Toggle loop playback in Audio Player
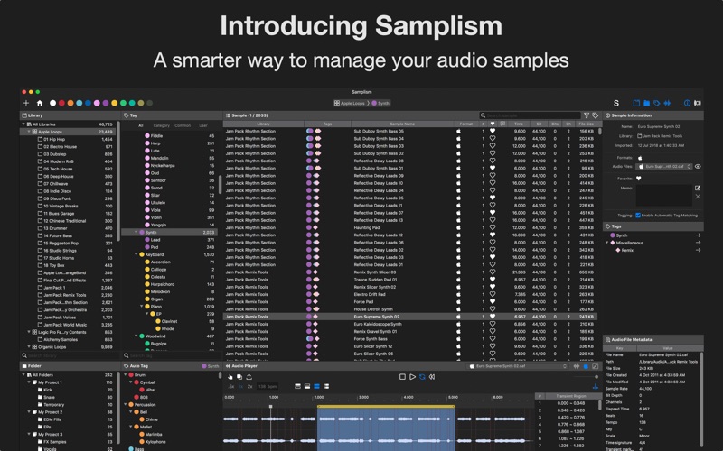 [x=422, y=377]
